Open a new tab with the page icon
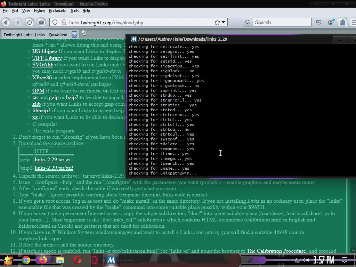Image resolution: width=356 pixels, height=267 pixels. [84, 33]
